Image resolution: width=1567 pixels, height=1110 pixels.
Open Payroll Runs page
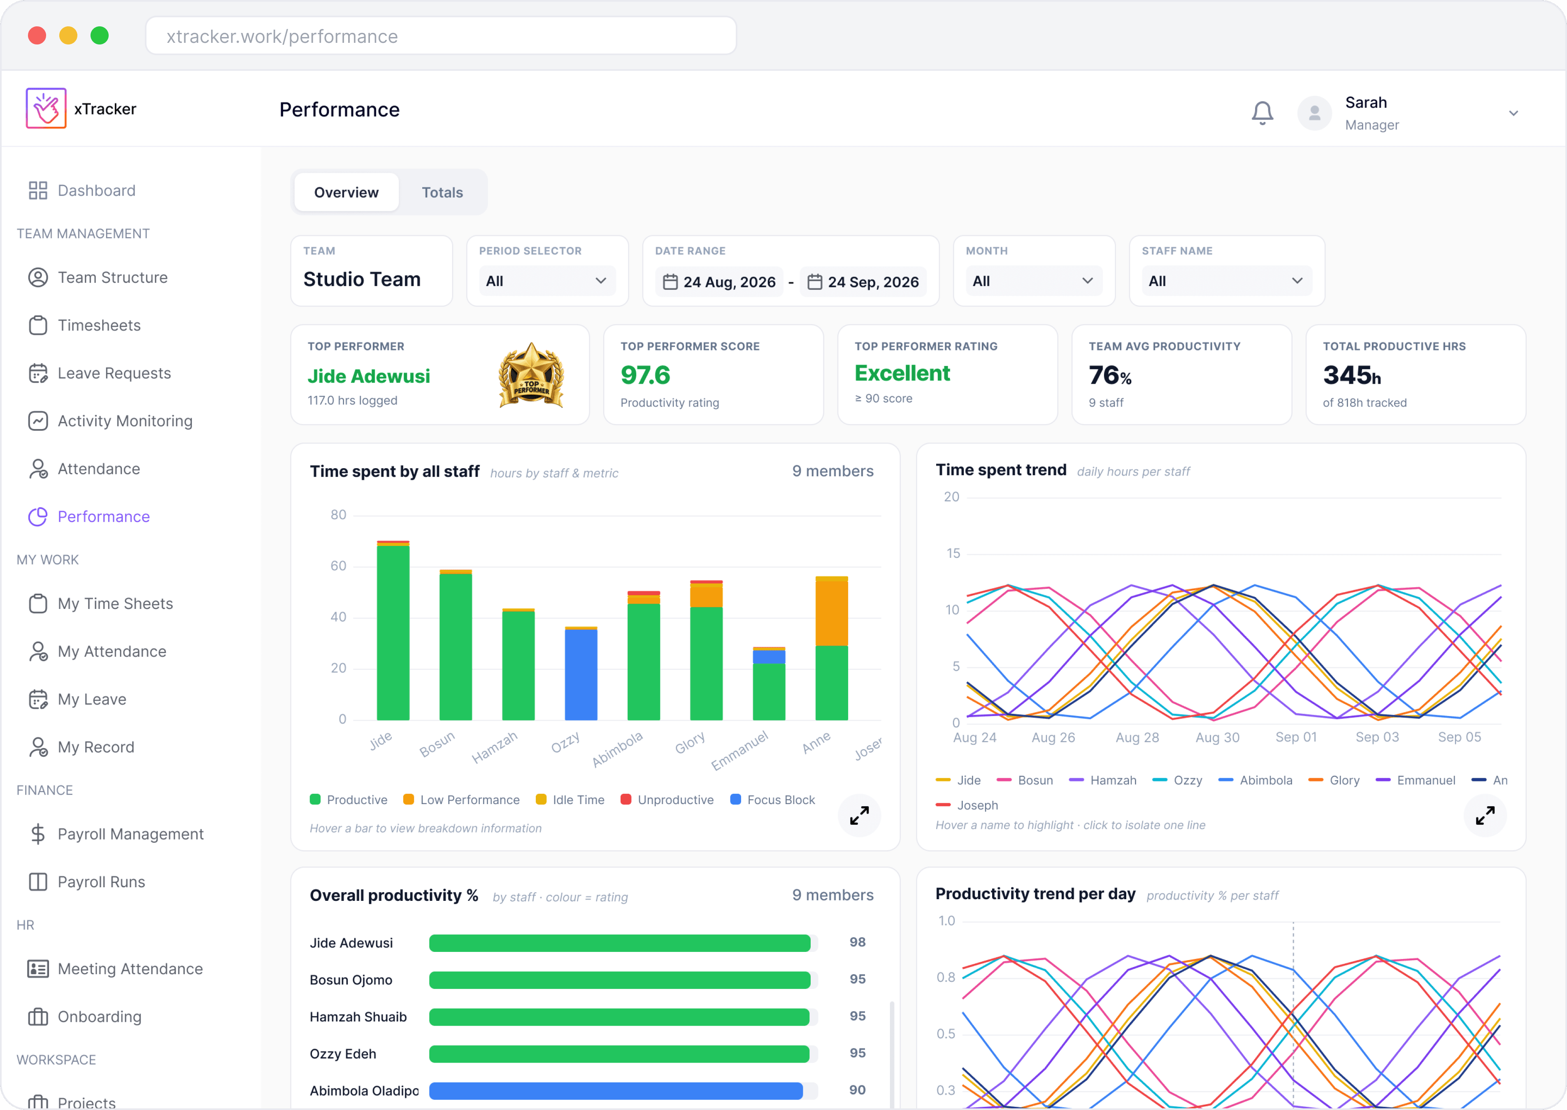coord(87,882)
